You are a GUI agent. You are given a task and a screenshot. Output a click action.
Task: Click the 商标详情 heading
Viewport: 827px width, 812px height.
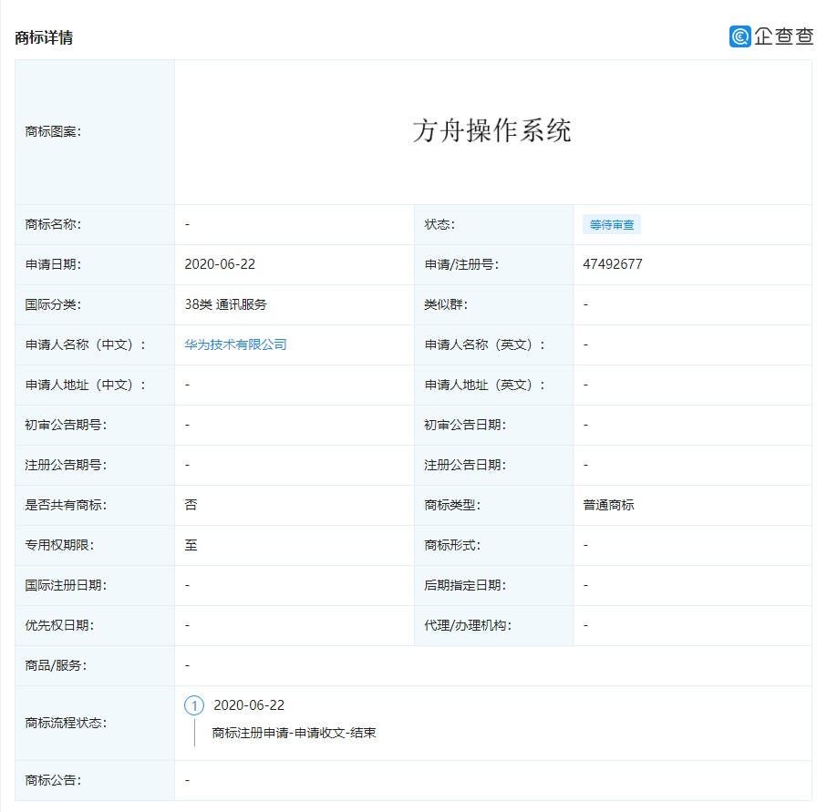pyautogui.click(x=44, y=37)
